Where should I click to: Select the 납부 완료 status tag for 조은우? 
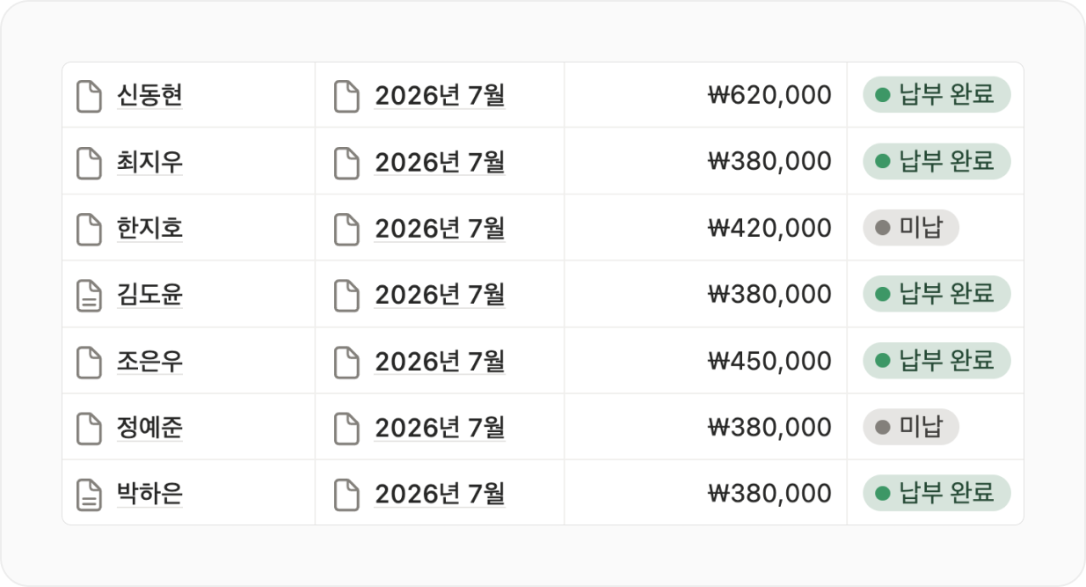937,361
